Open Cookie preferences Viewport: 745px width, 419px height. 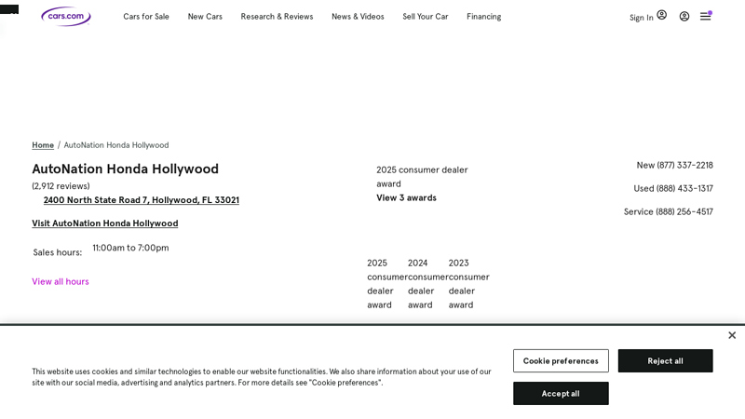[x=561, y=361]
